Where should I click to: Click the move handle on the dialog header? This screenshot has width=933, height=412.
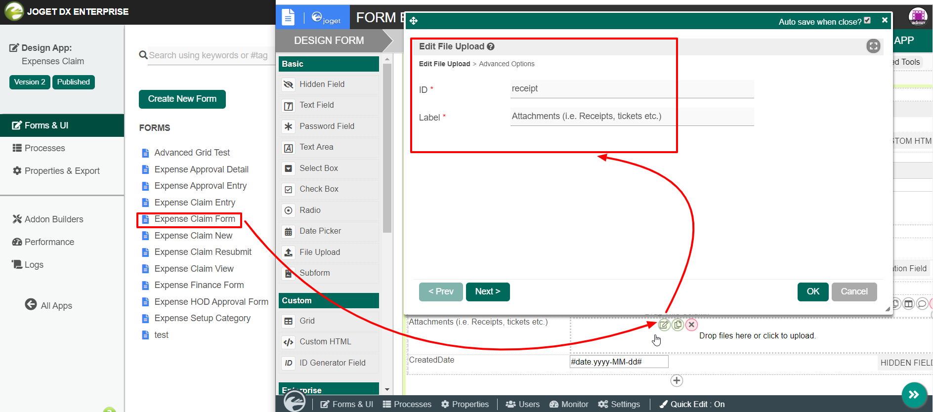[414, 21]
